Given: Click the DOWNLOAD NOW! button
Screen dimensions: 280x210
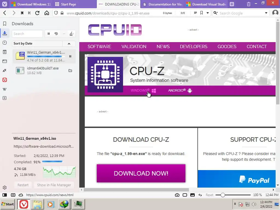Looking at the screenshot, I should pos(141,173).
